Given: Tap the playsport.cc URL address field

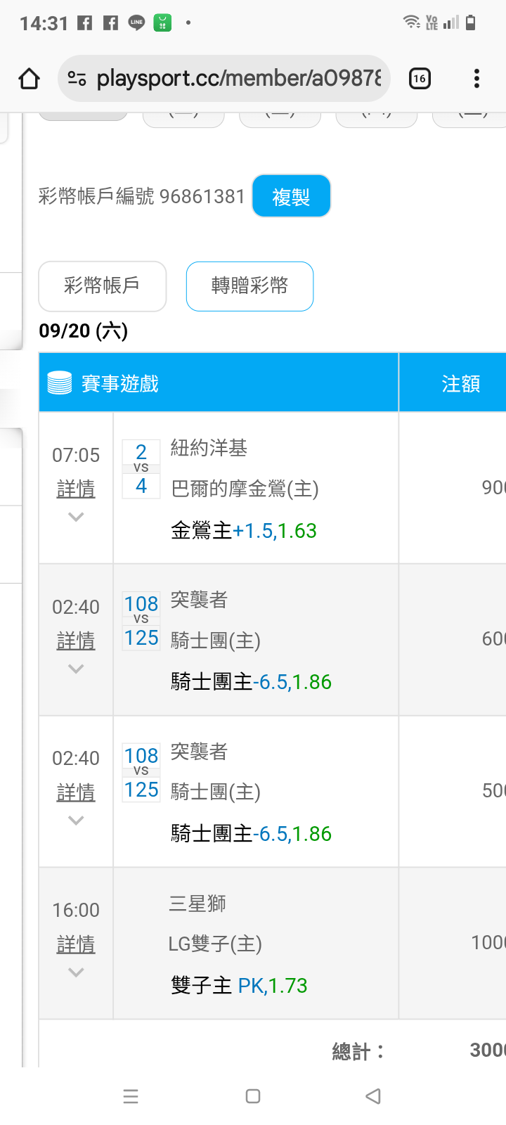Looking at the screenshot, I should tap(239, 79).
